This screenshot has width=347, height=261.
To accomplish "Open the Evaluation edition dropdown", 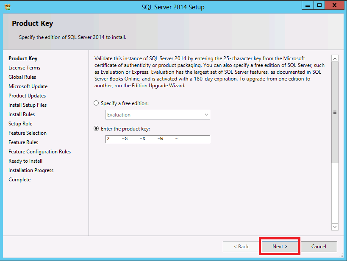I will (x=158, y=115).
